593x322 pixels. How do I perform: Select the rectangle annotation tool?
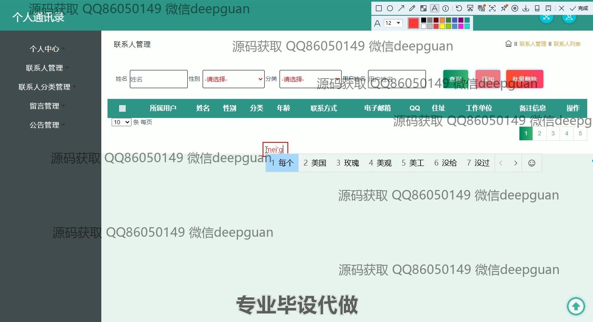tap(378, 8)
